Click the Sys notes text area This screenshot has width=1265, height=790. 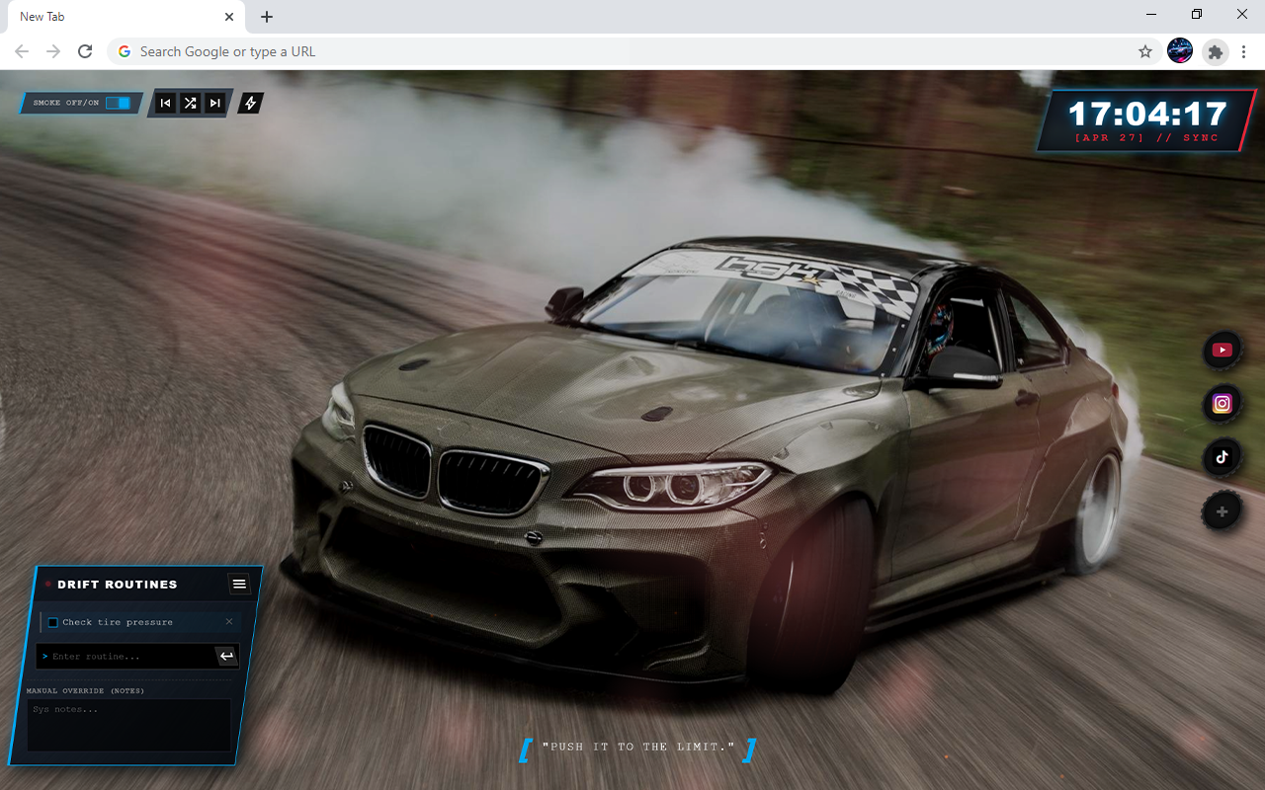pyautogui.click(x=128, y=725)
